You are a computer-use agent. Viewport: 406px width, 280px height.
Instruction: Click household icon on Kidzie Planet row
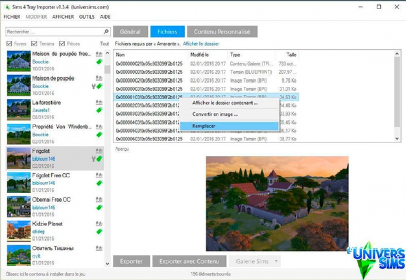click(99, 224)
